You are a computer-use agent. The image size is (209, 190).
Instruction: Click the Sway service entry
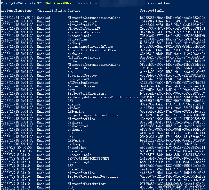tap(72, 90)
